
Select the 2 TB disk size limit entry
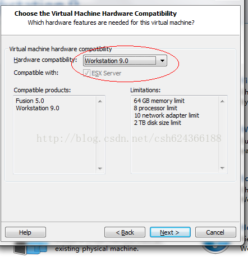(x=158, y=123)
